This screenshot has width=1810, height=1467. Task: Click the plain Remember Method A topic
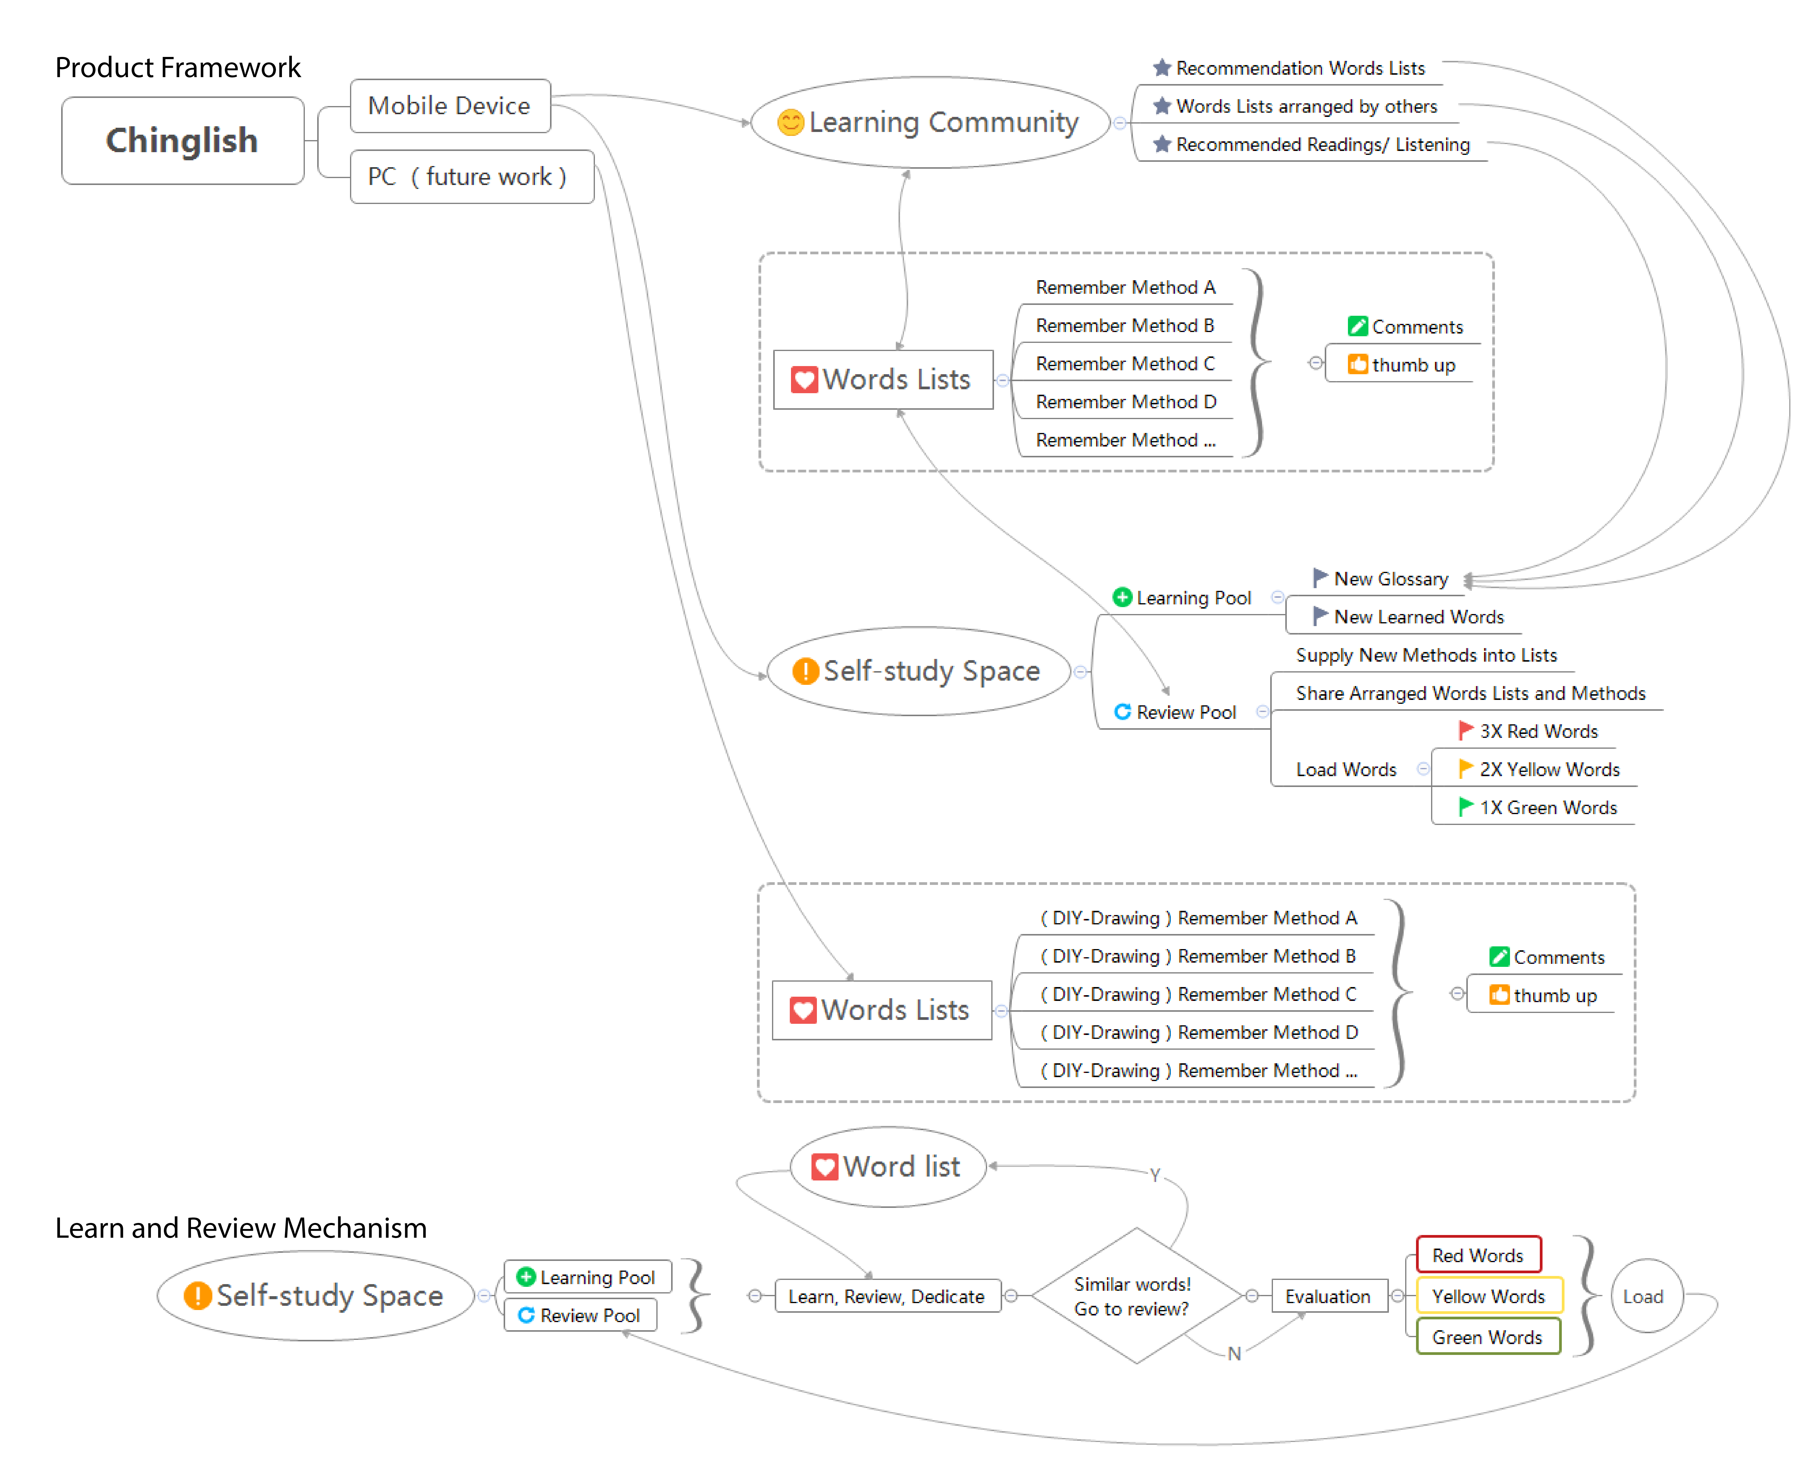(1126, 287)
